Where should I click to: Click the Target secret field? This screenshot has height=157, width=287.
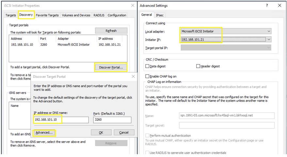227,125
